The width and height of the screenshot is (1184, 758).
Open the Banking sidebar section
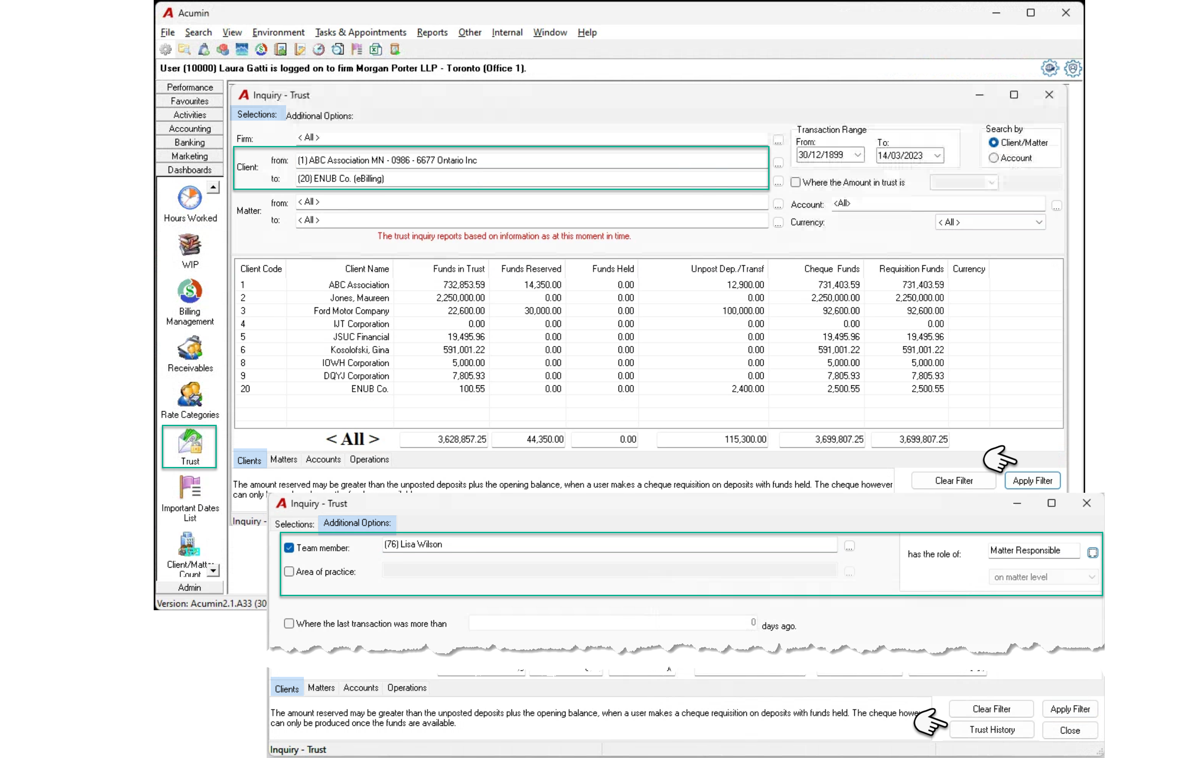point(190,142)
